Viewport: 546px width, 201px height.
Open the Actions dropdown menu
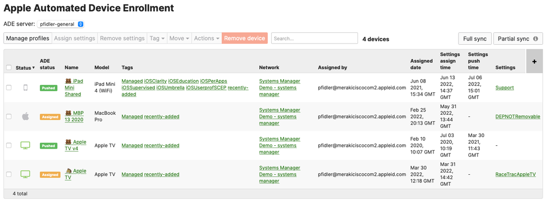[x=207, y=38]
